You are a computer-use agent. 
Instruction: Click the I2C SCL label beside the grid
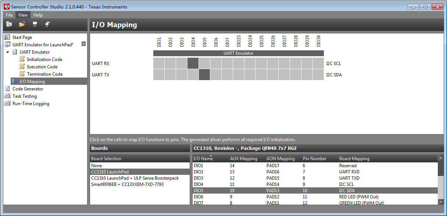point(333,64)
